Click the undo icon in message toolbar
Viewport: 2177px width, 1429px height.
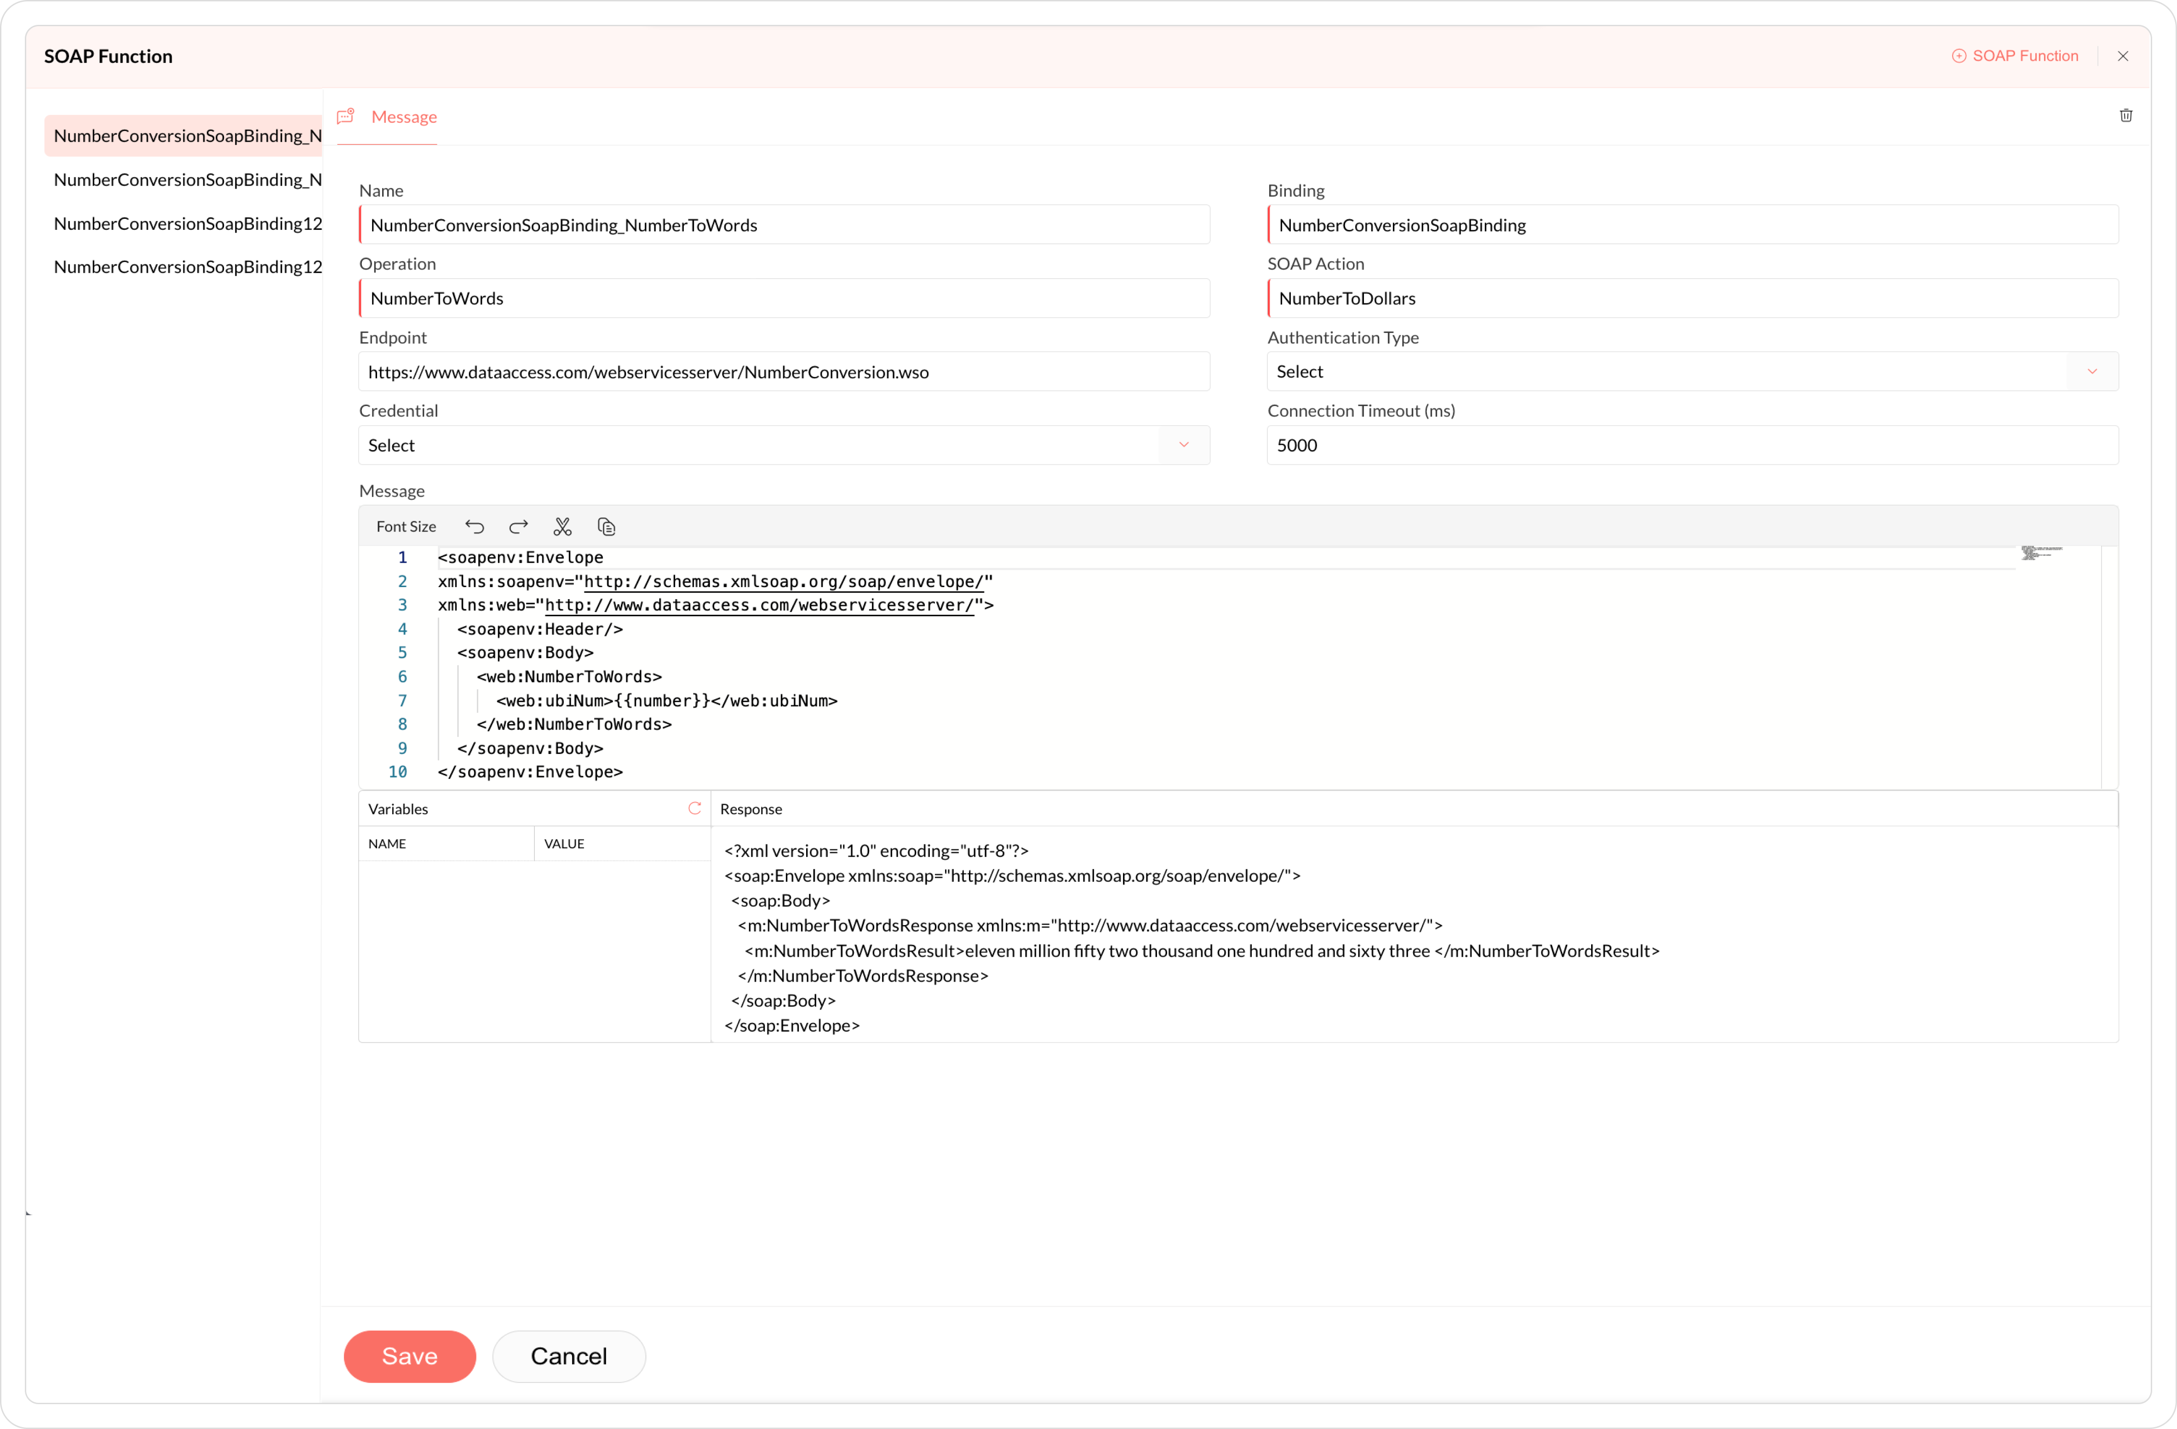point(474,526)
